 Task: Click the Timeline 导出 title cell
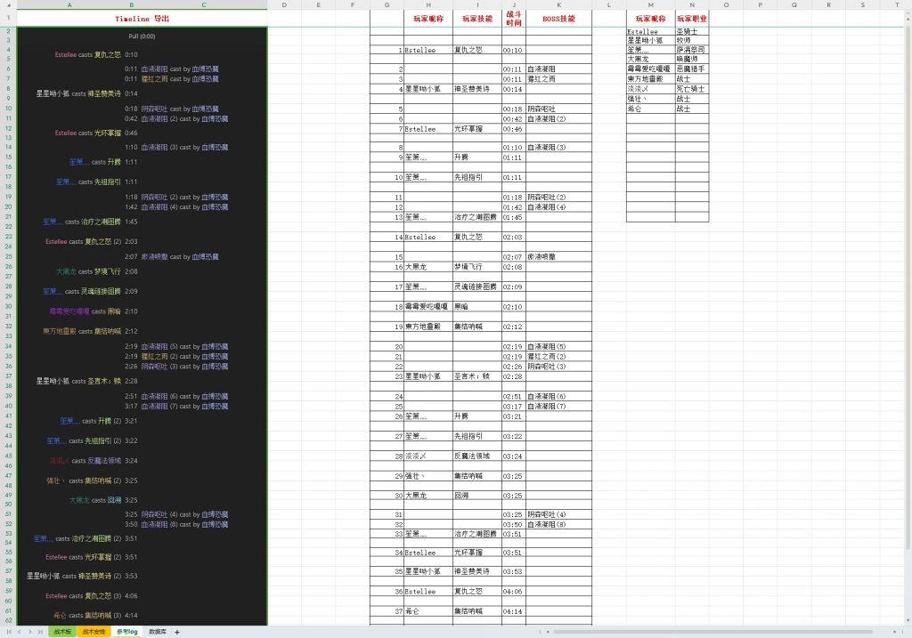[142, 18]
